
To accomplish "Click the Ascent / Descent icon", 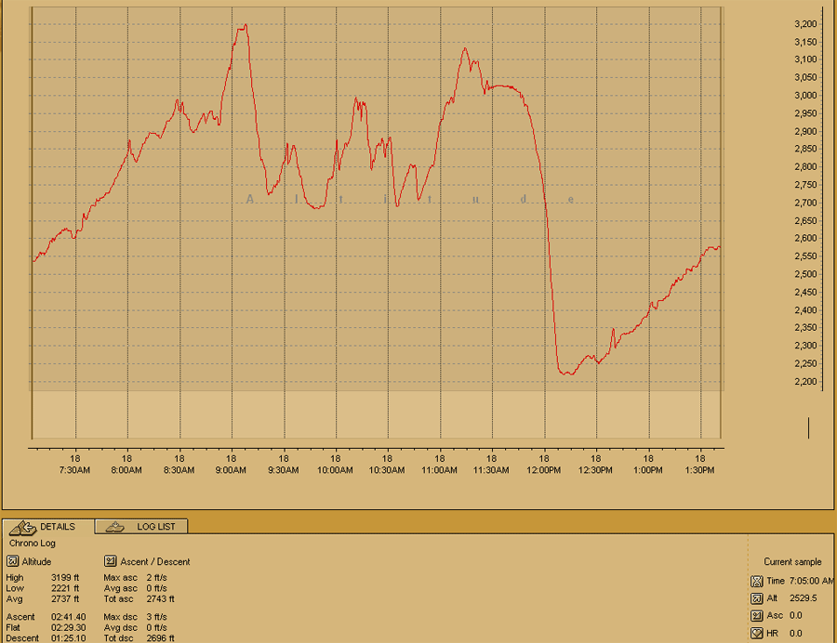I will [110, 561].
